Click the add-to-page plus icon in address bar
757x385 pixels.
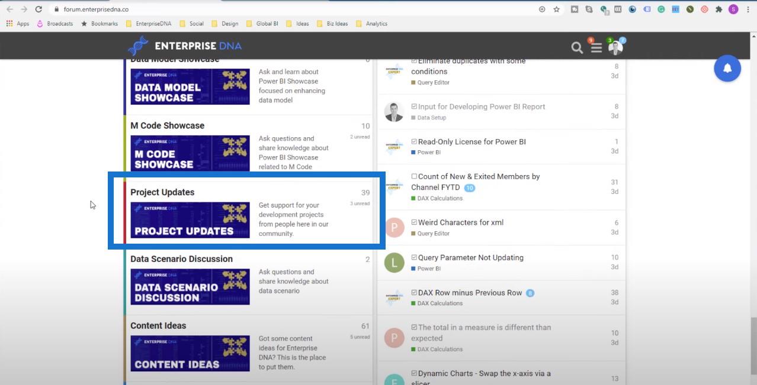(x=541, y=9)
